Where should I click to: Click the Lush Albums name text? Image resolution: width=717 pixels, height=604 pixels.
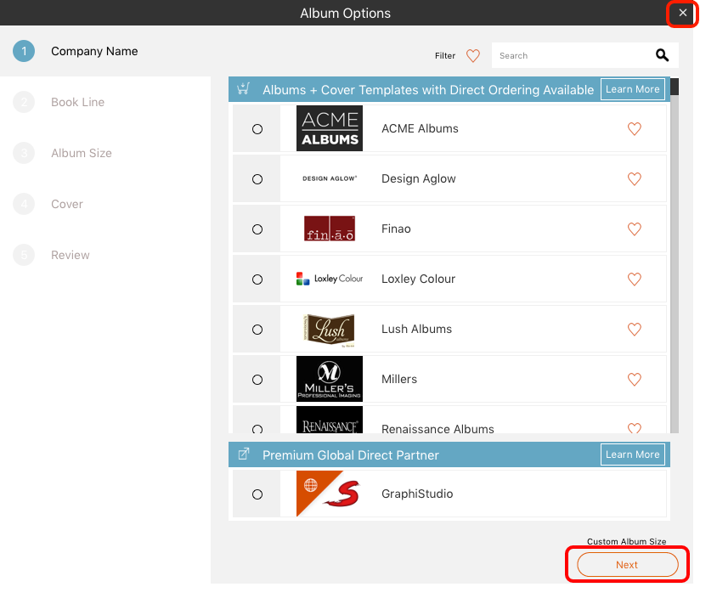[x=416, y=330]
